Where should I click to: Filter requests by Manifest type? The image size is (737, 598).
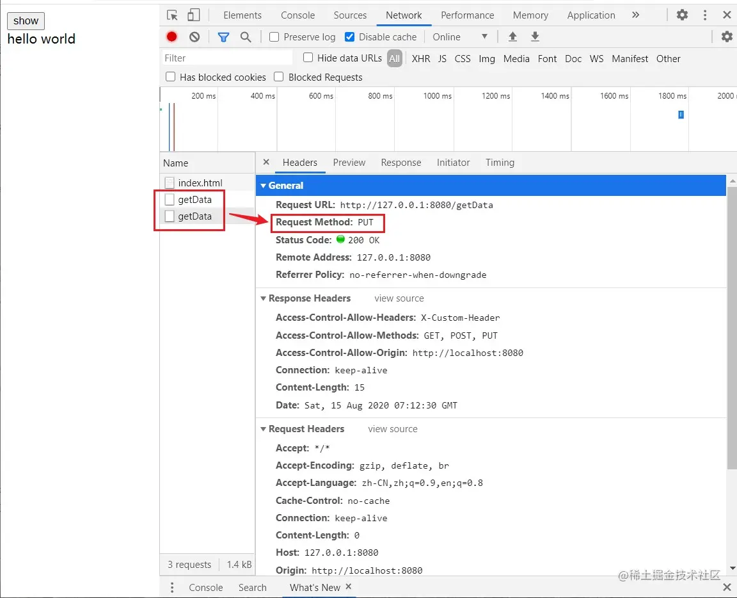coord(630,58)
